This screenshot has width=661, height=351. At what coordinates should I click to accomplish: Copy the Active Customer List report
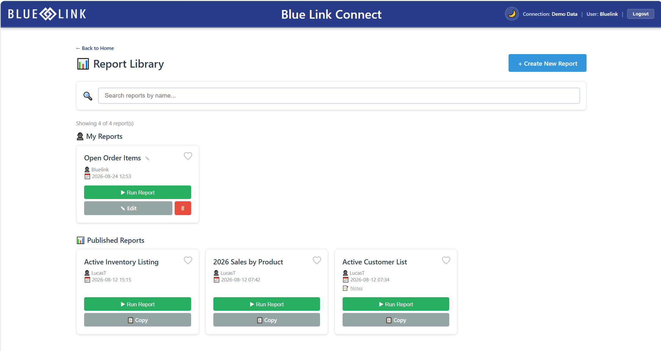click(396, 320)
